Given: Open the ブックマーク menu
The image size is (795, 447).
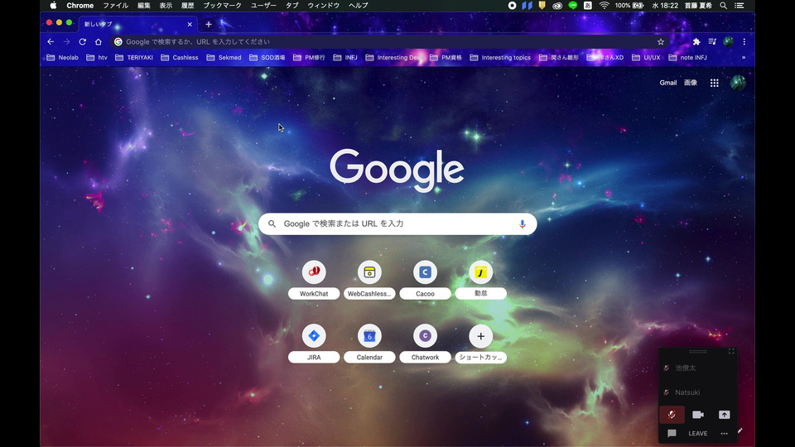Looking at the screenshot, I should (222, 6).
